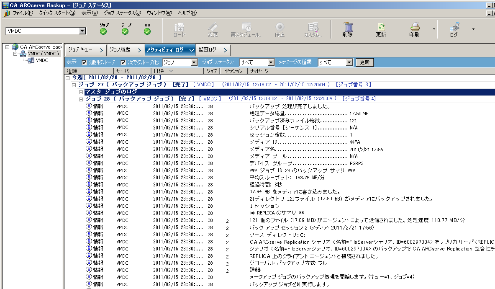Open the クイック スタート menu
The height and width of the screenshot is (289, 495).
point(57,13)
